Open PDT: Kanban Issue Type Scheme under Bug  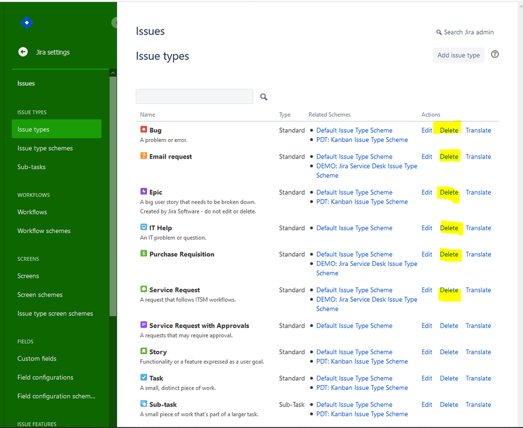click(x=362, y=140)
